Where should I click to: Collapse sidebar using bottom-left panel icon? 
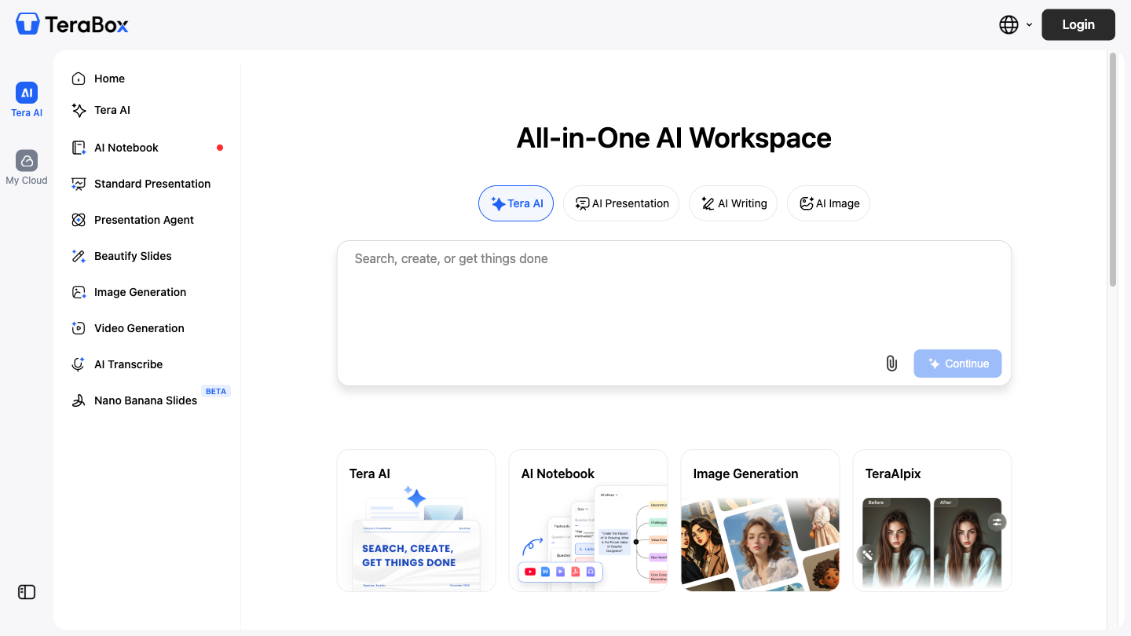point(27,592)
